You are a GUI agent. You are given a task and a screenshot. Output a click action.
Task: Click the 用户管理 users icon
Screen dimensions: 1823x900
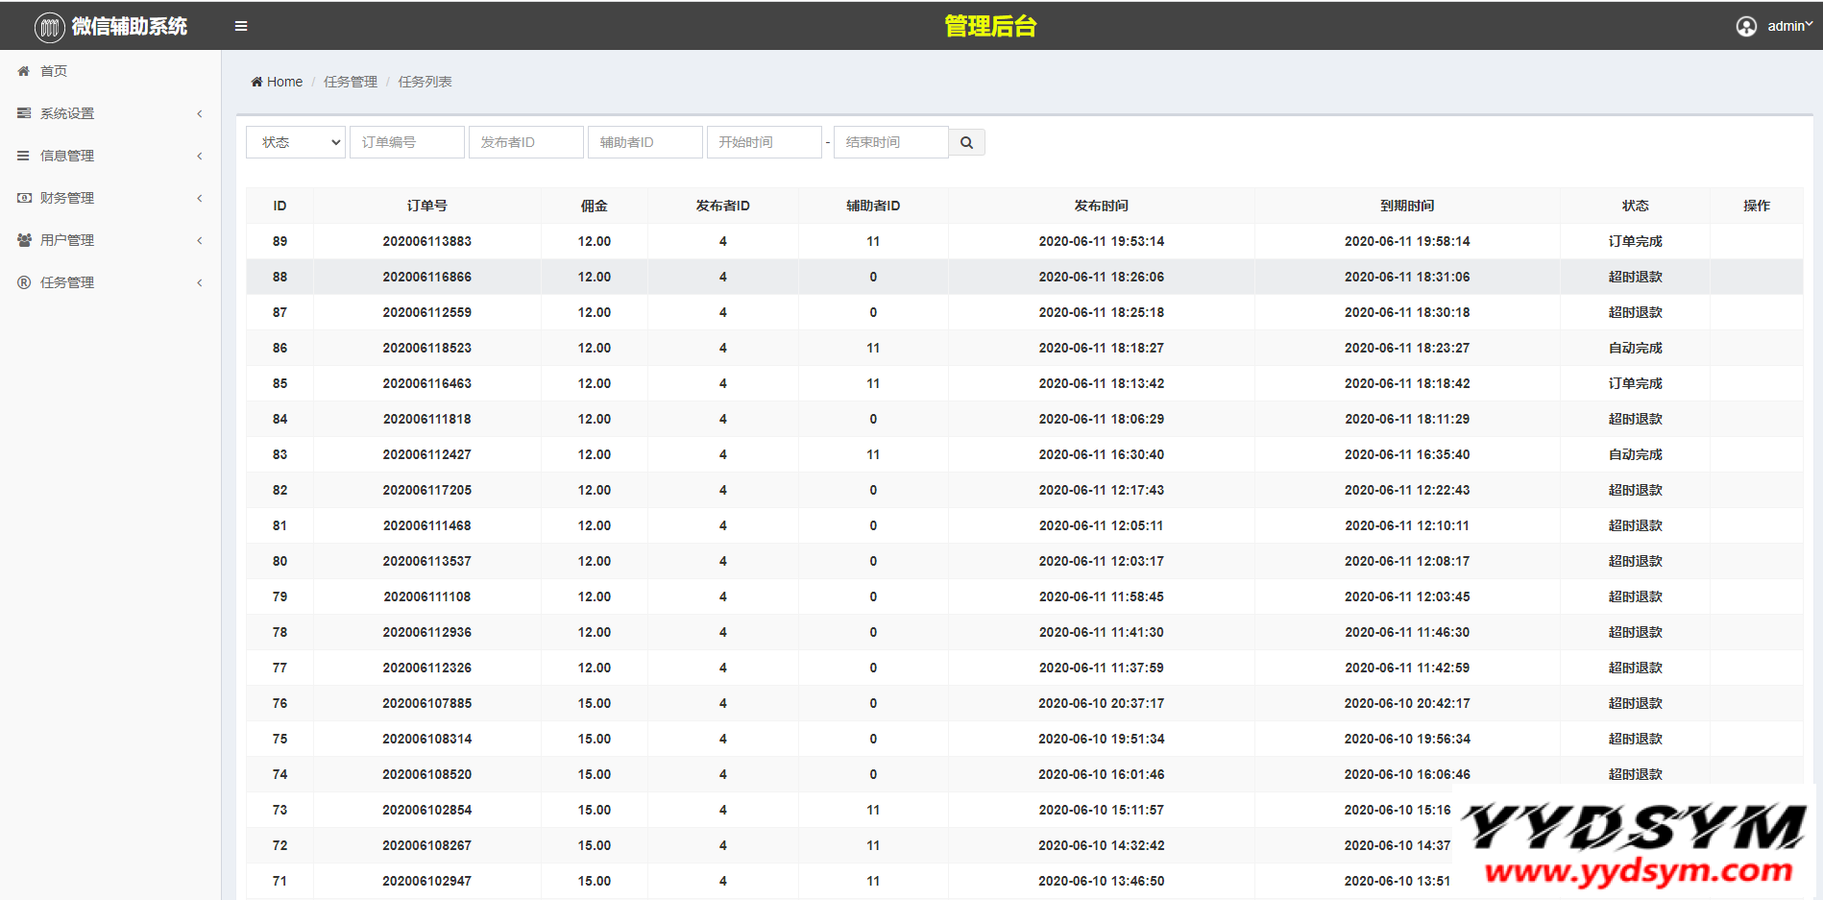pos(24,240)
